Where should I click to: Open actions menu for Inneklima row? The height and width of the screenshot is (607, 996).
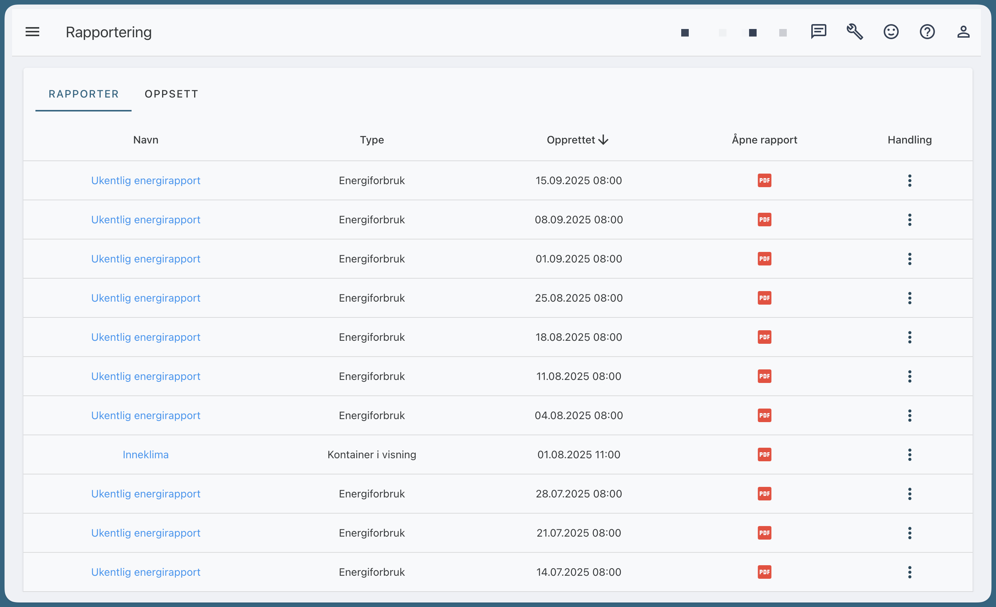pos(910,455)
